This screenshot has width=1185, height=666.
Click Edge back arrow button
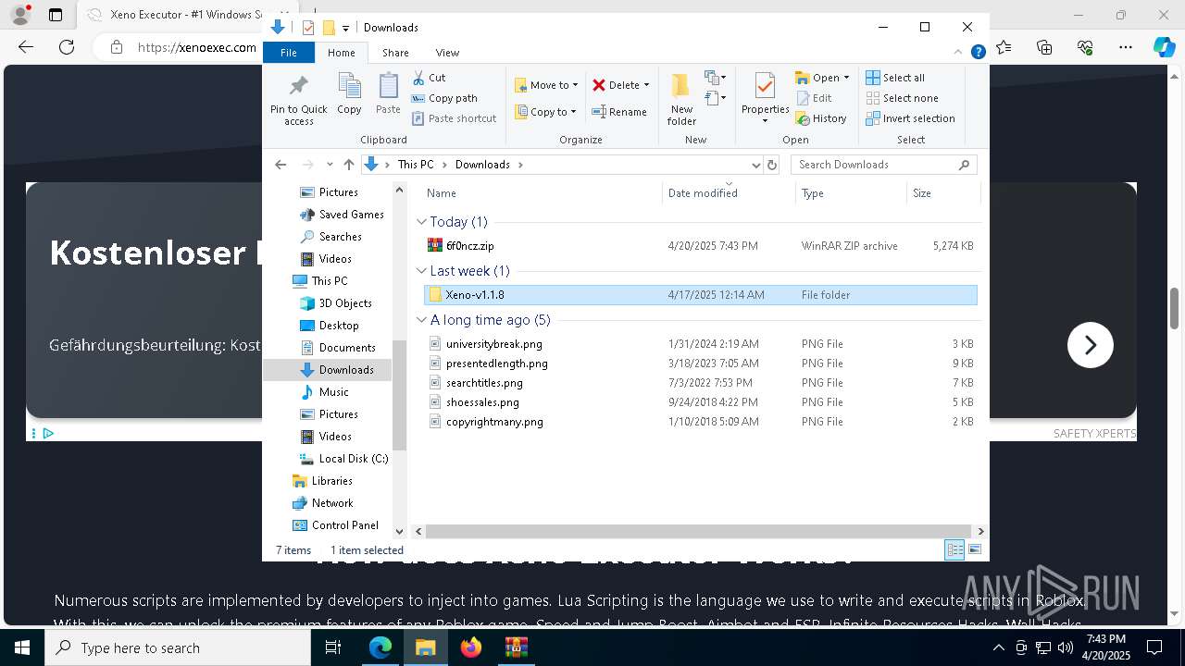pos(26,47)
